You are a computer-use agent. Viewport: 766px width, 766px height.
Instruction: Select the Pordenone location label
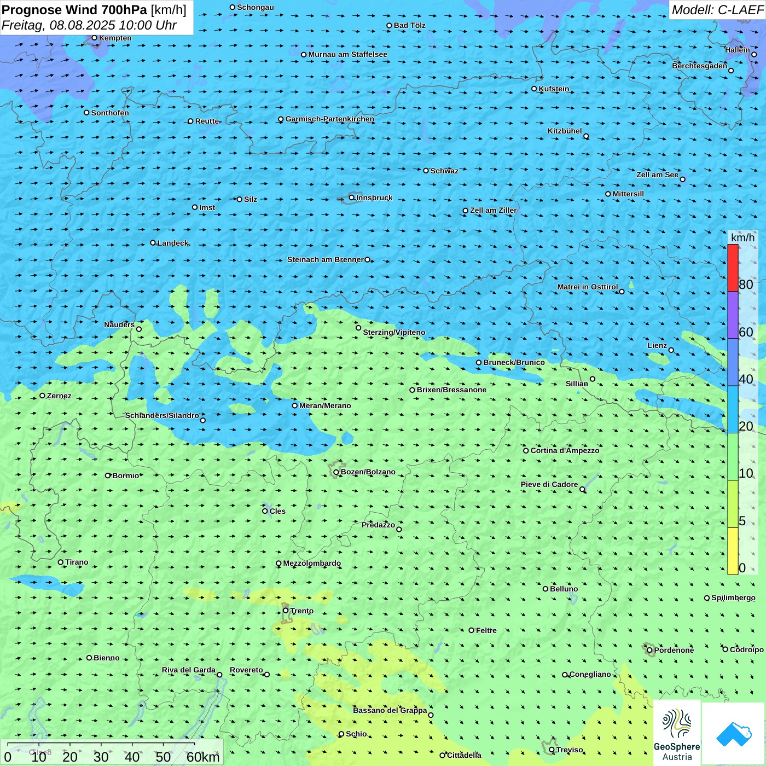pyautogui.click(x=674, y=650)
